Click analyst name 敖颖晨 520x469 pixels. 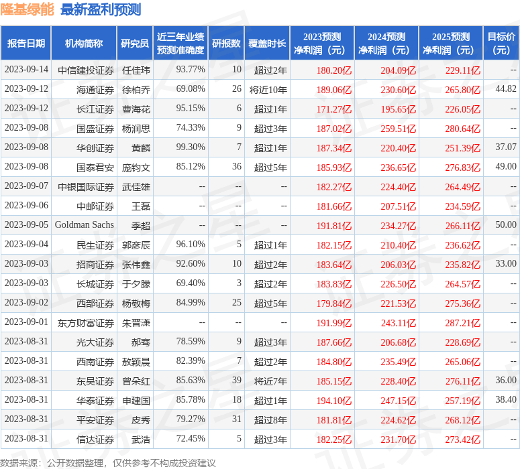[x=136, y=362]
